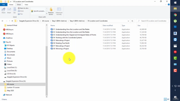Viewport: 180px width, 101px height.
Task: Select Network in the navigation pane
Action: point(9,95)
